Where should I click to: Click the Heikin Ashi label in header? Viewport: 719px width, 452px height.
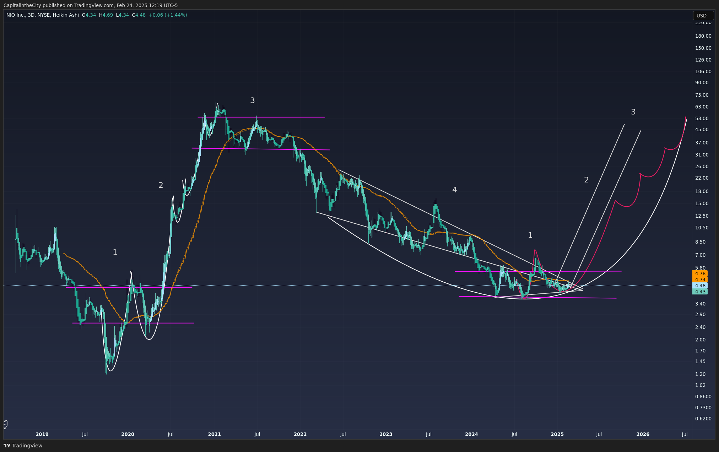pyautogui.click(x=66, y=15)
